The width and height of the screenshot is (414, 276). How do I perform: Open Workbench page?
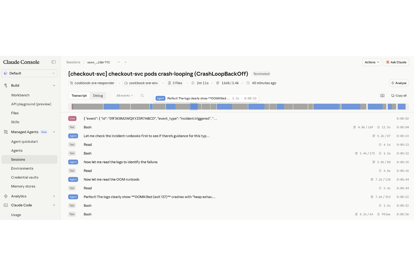tap(20, 95)
